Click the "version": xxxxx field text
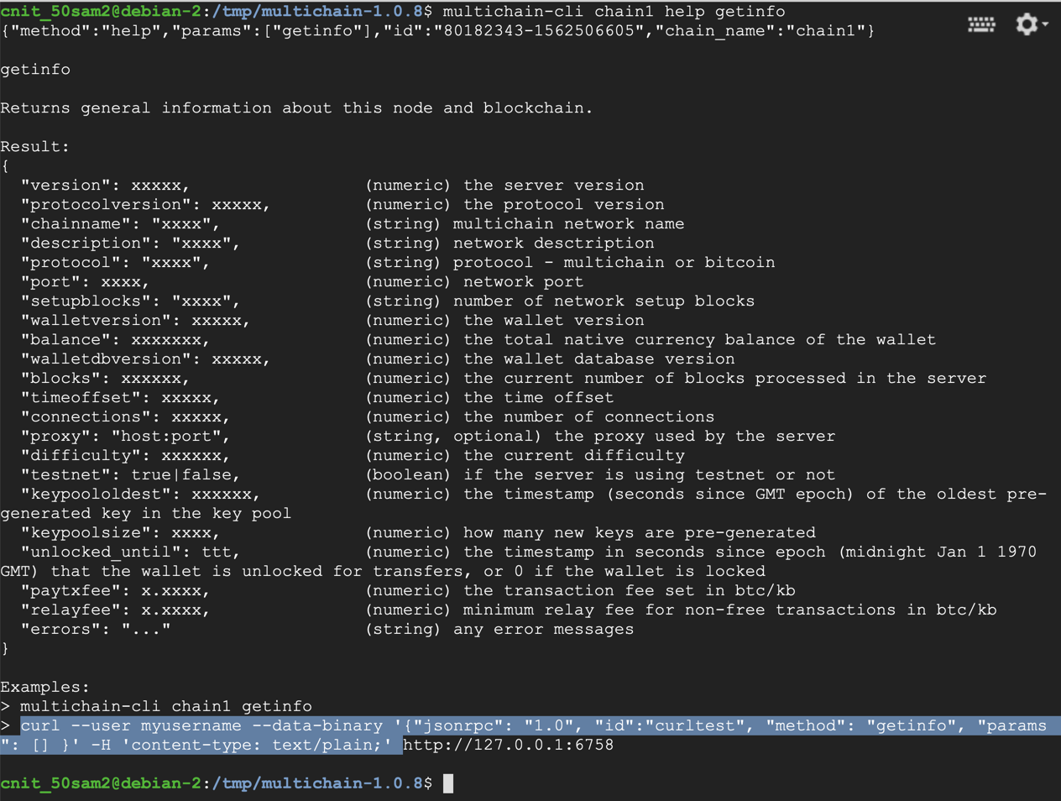 [x=105, y=185]
